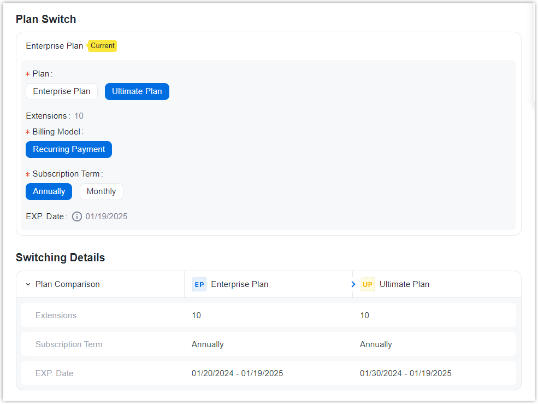Click the Enterprise Plan comparison column header
The height and width of the screenshot is (404, 538).
(x=239, y=284)
